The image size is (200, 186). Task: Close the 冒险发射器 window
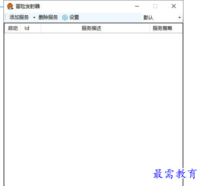(173, 6)
